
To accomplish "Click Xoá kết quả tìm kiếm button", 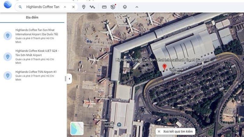I will coord(175,132).
